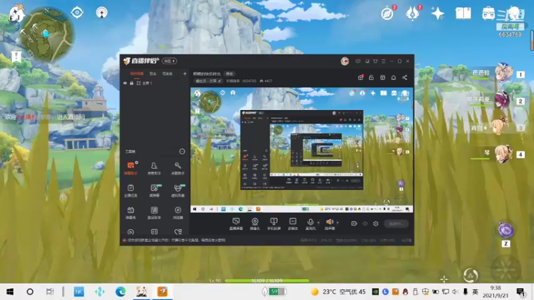Open the room manager assistant tool
The height and width of the screenshot is (300, 534).
click(x=154, y=168)
